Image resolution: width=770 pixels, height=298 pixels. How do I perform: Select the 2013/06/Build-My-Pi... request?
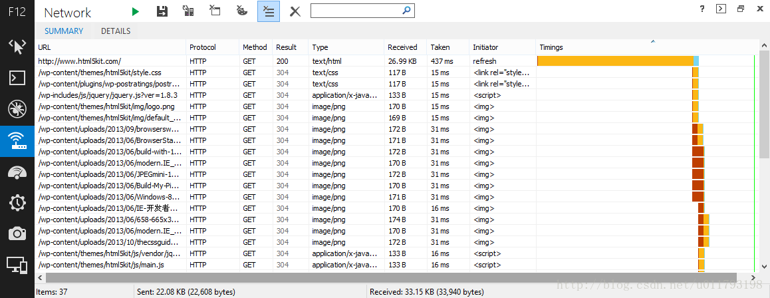(396, 186)
